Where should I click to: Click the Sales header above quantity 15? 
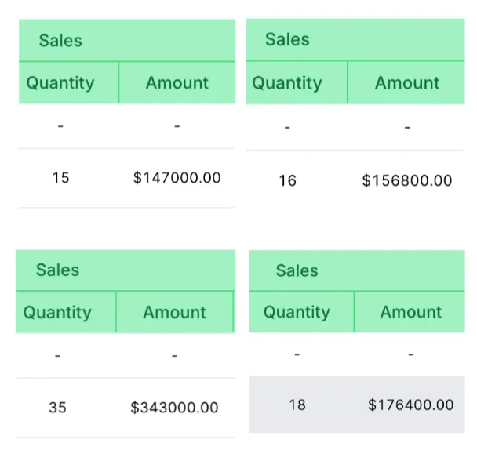coord(127,41)
